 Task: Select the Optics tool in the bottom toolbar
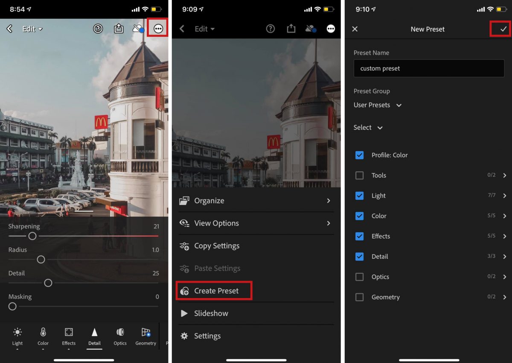(x=120, y=337)
